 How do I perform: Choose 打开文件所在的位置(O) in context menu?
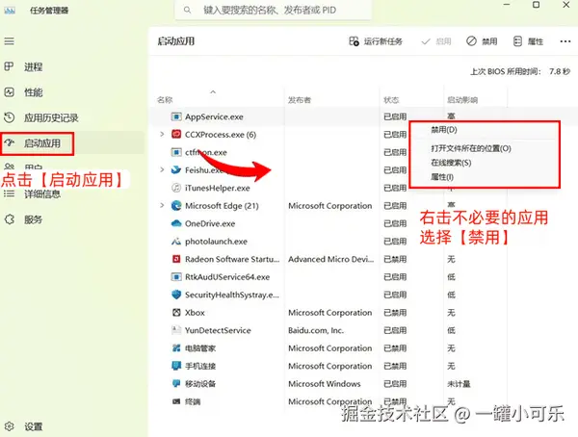[471, 148]
